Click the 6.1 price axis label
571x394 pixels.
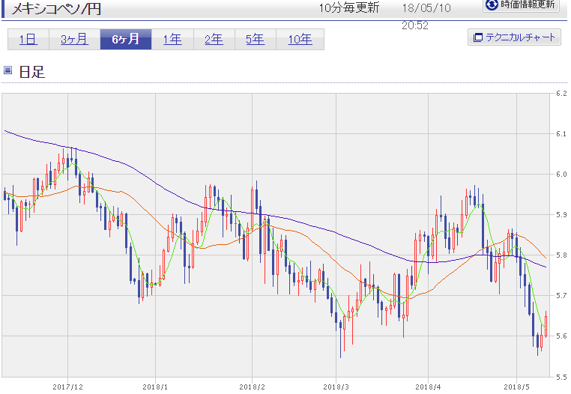pos(561,134)
